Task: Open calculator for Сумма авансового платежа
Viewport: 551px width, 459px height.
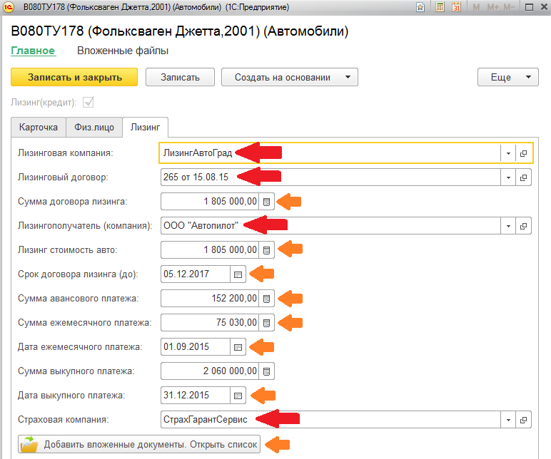Action: (x=266, y=299)
